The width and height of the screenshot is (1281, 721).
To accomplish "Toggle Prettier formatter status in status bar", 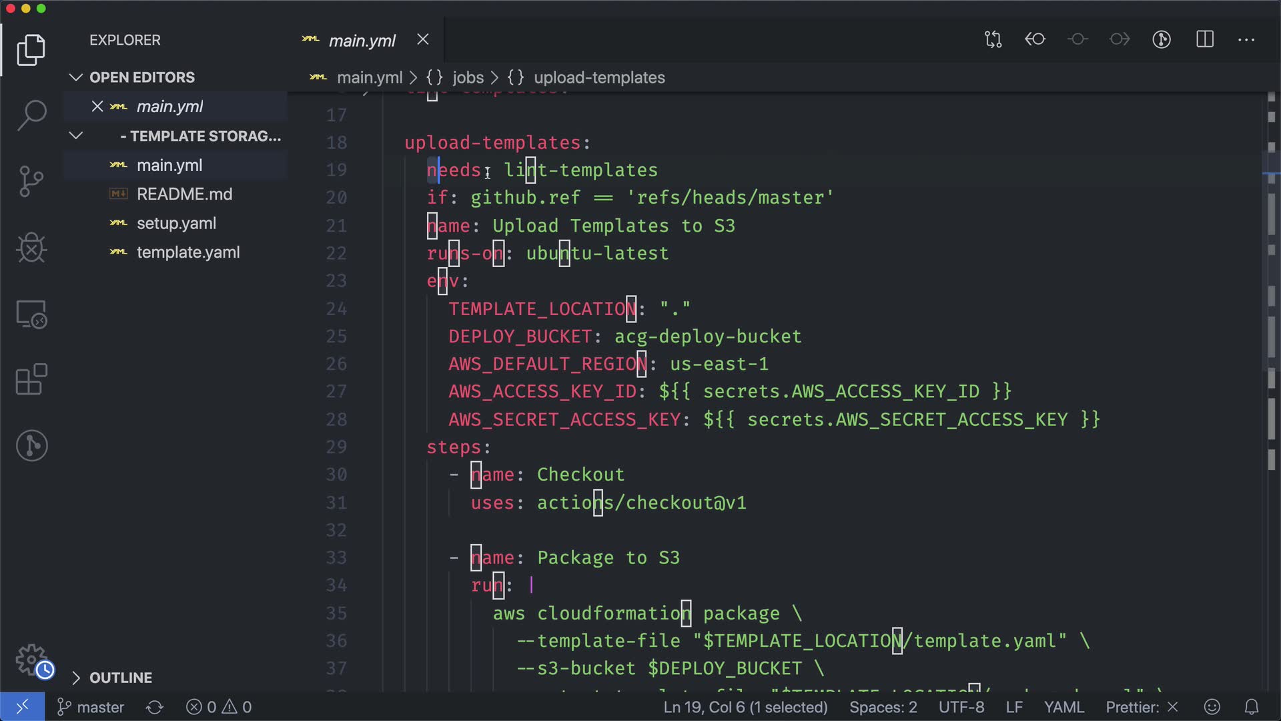I will pos(1141,707).
